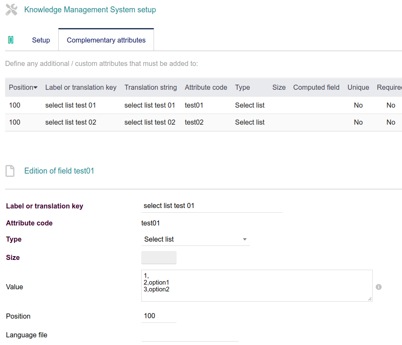The image size is (402, 345).
Task: Click the grayed Size field
Action: 159,257
